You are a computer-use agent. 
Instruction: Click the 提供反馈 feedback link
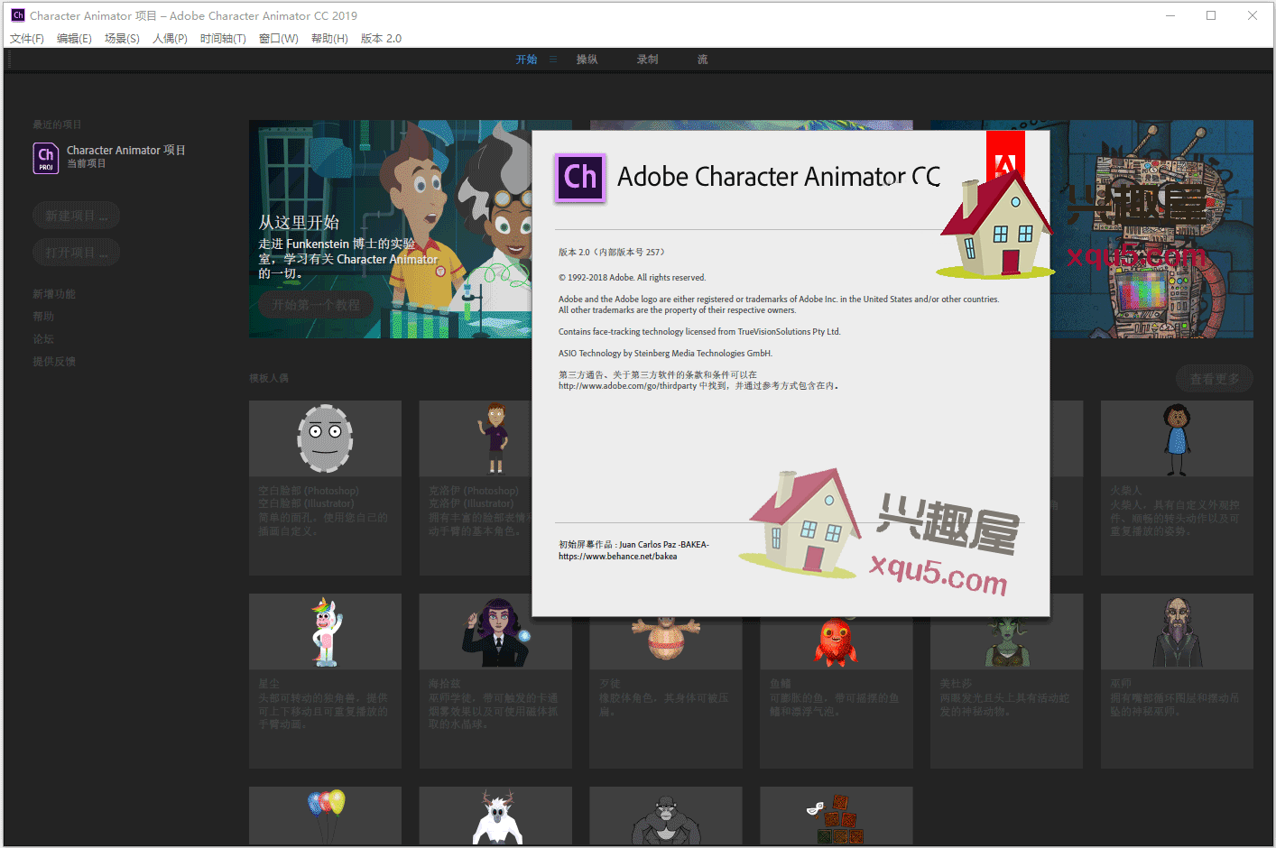point(54,362)
